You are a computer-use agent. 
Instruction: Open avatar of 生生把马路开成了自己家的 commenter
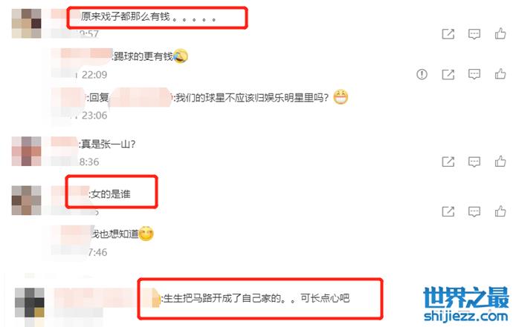coord(30,303)
